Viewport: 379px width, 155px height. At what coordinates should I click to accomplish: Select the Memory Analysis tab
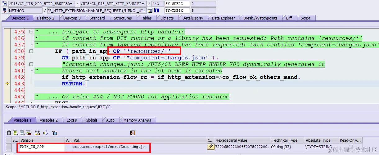tap(137, 120)
